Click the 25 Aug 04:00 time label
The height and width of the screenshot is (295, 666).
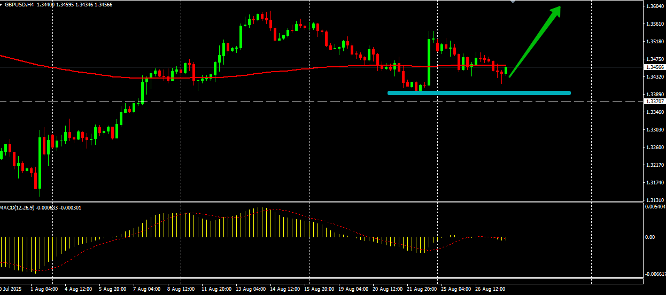(456, 289)
